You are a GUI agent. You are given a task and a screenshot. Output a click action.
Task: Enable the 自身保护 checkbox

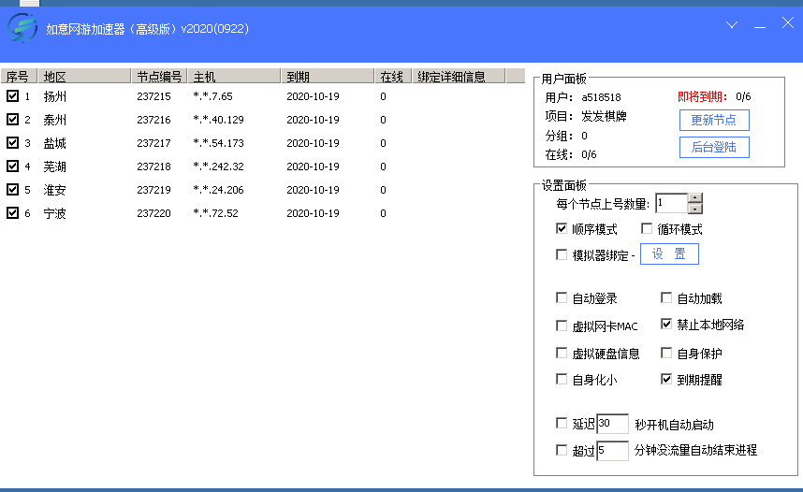pos(666,353)
